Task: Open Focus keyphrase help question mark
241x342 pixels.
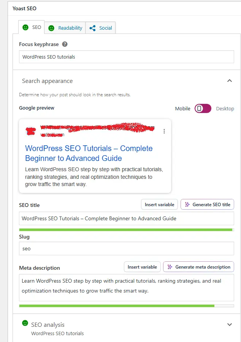Action: [x=65, y=44]
